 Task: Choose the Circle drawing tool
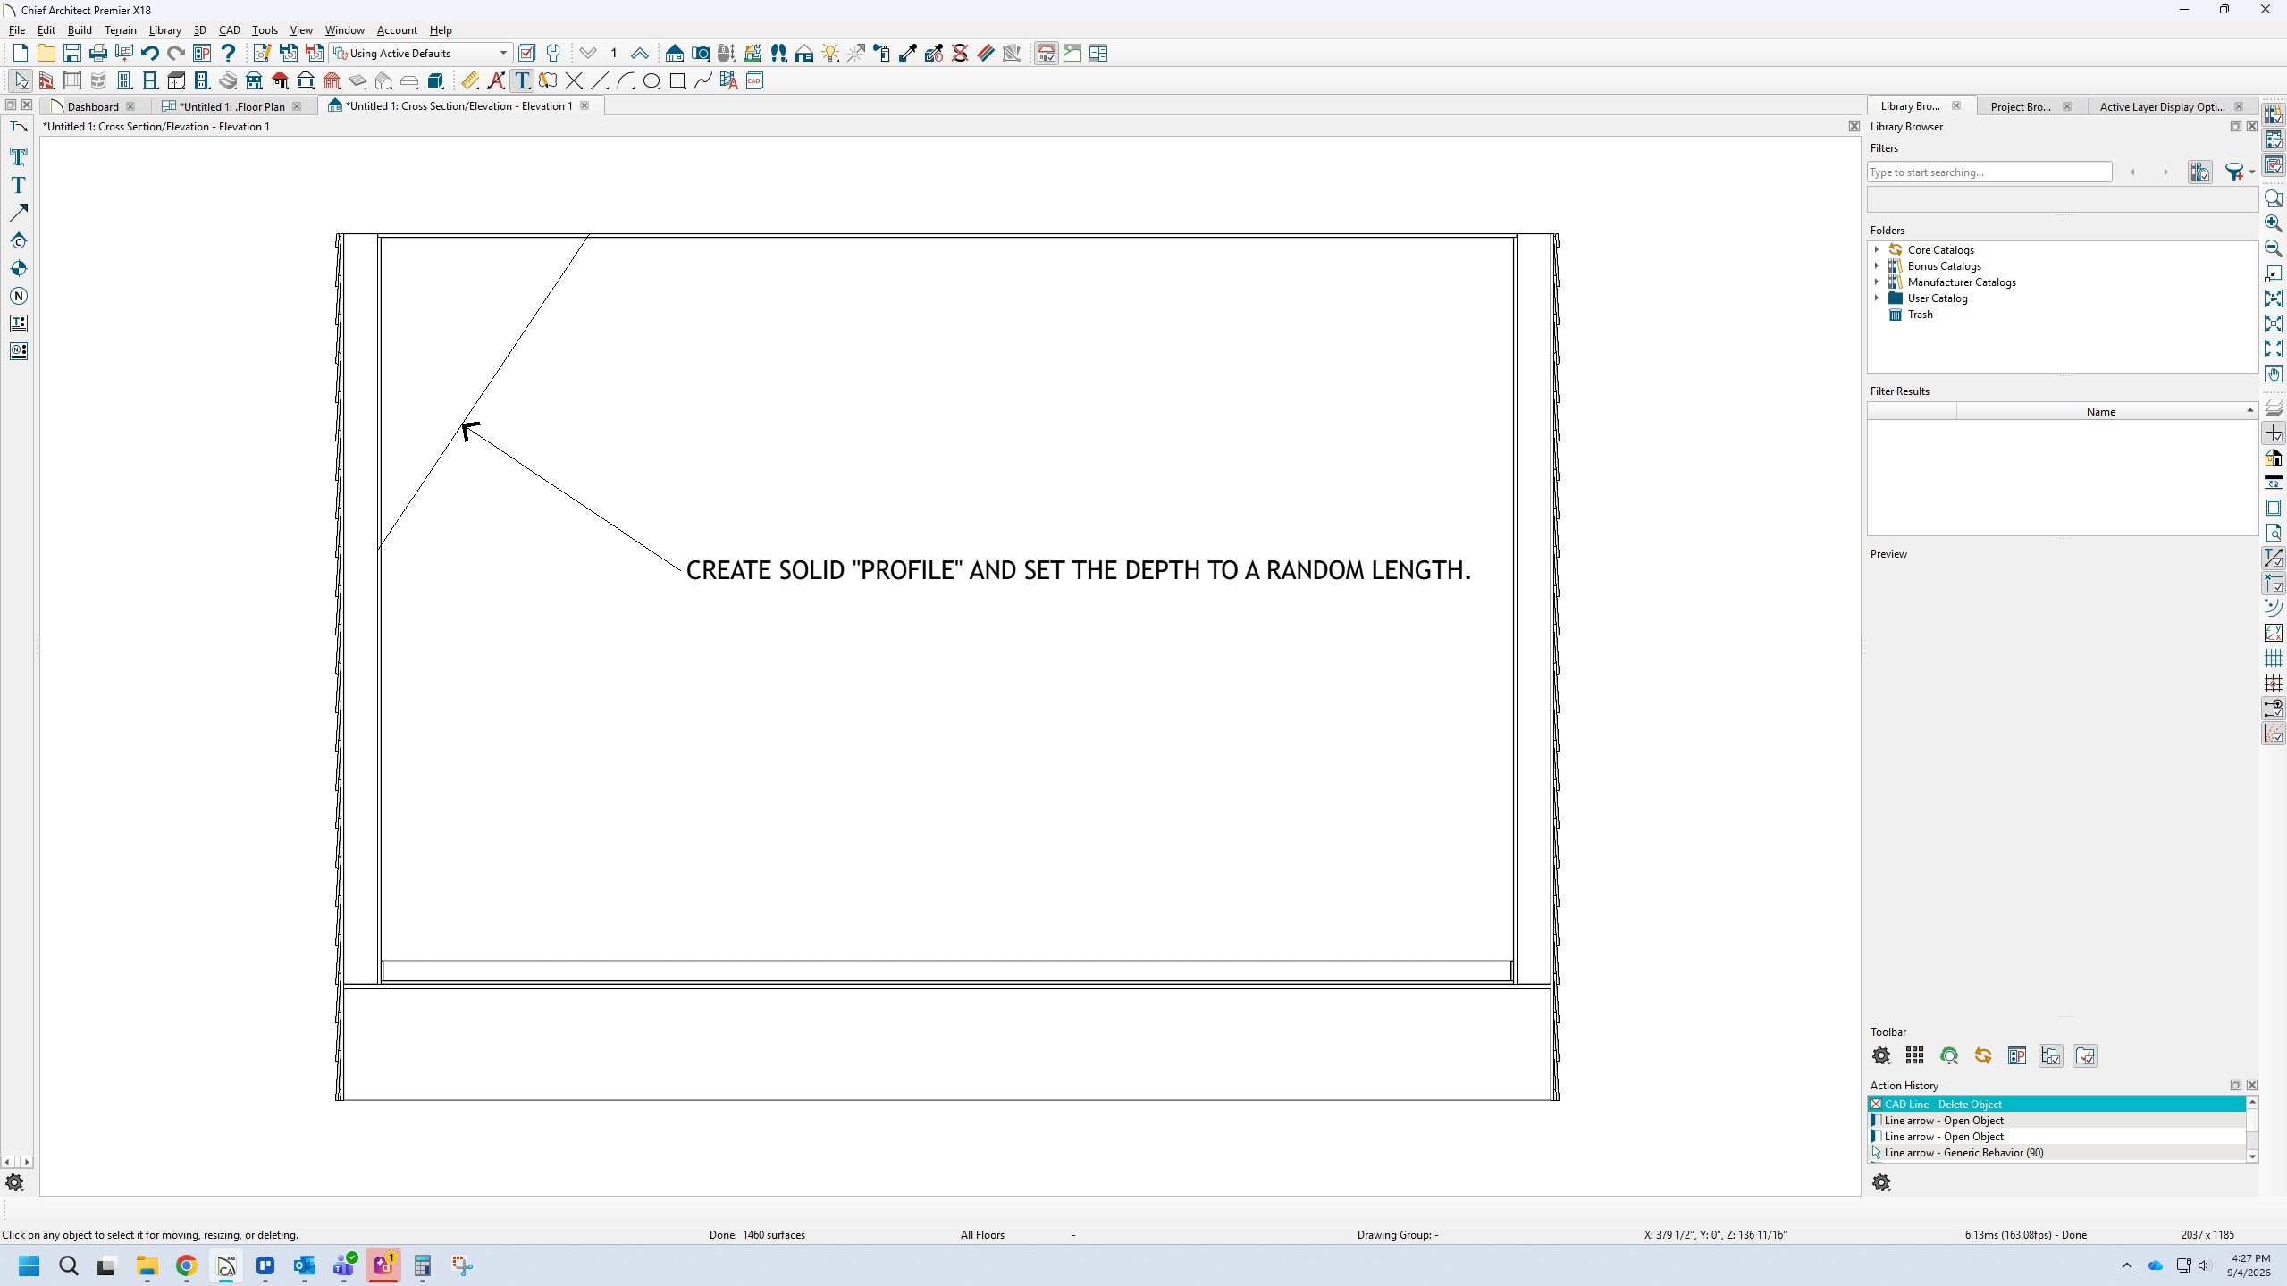[652, 81]
